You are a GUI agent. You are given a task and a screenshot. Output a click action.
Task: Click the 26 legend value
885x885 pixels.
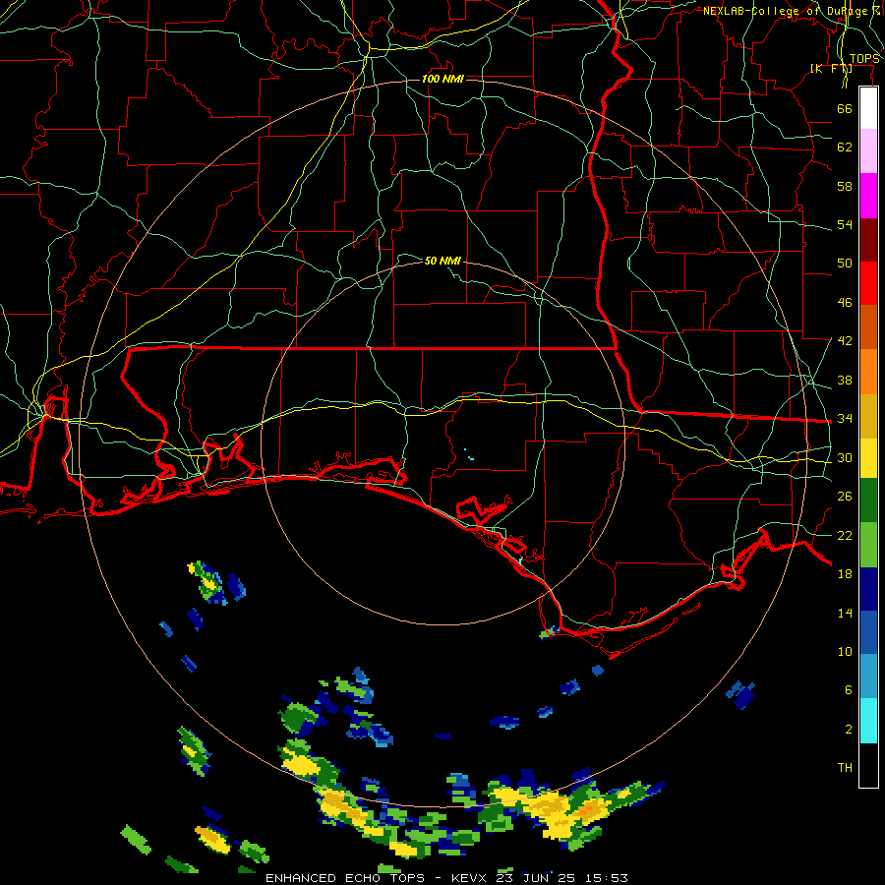845,497
